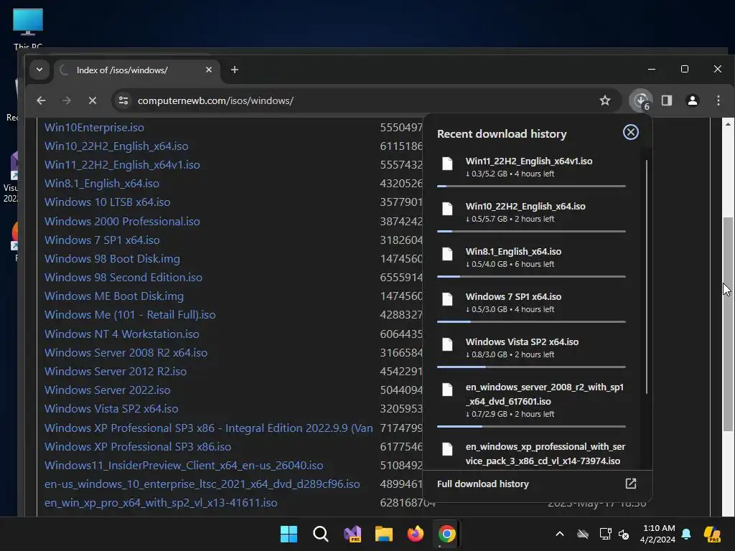The height and width of the screenshot is (551, 735).
Task: Click Win11_22H2 download progress bar
Action: coord(531,186)
